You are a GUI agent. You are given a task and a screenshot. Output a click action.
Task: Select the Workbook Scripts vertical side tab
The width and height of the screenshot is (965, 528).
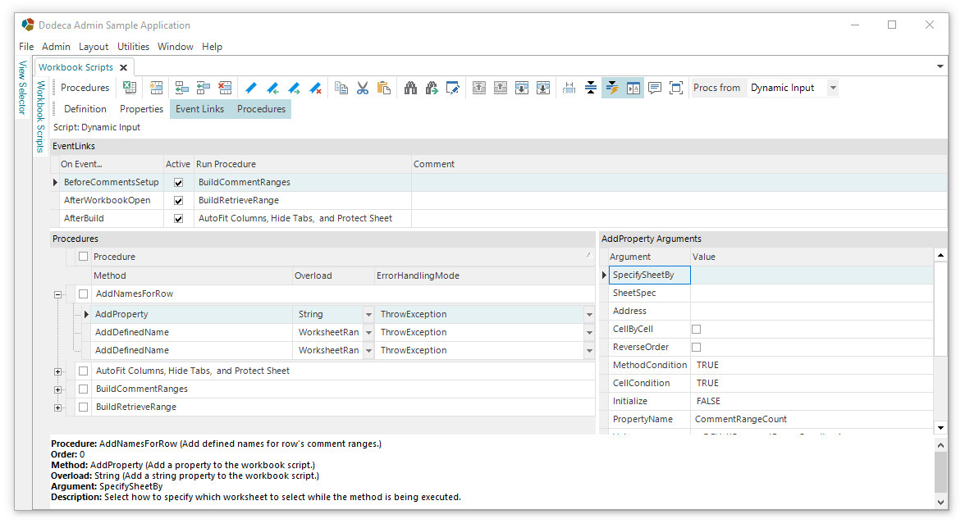pyautogui.click(x=41, y=116)
